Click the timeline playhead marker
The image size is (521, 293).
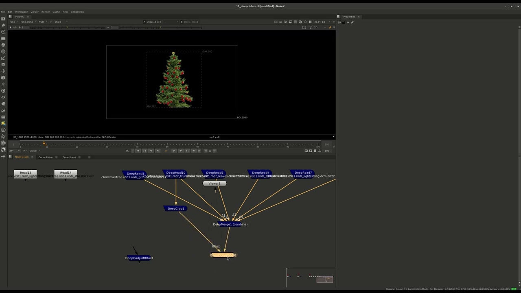[x=45, y=144]
